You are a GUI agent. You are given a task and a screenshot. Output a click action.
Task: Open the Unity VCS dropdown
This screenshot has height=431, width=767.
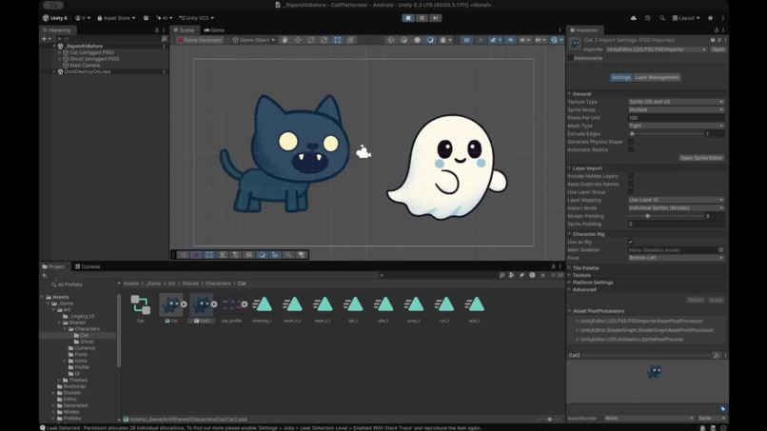pyautogui.click(x=196, y=18)
